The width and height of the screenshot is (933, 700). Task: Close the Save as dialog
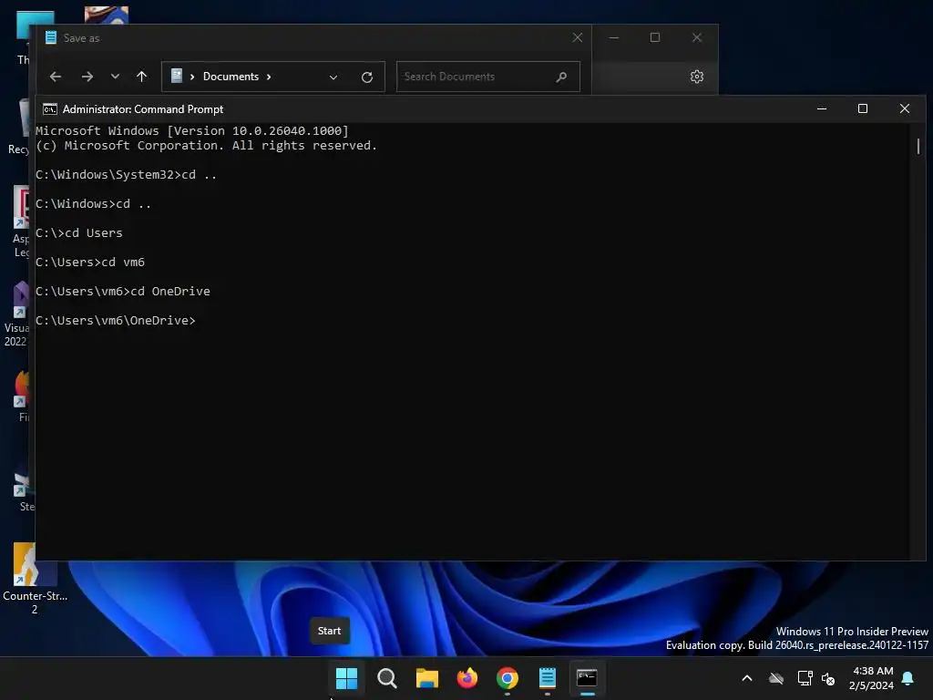[x=577, y=38]
